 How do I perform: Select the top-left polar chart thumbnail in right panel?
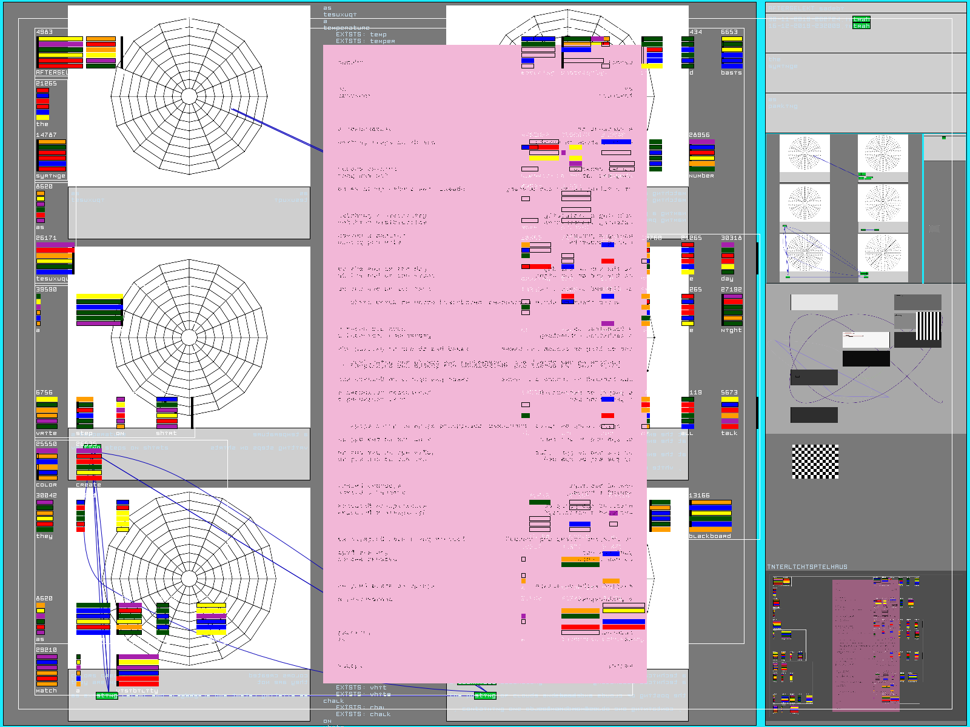(804, 154)
